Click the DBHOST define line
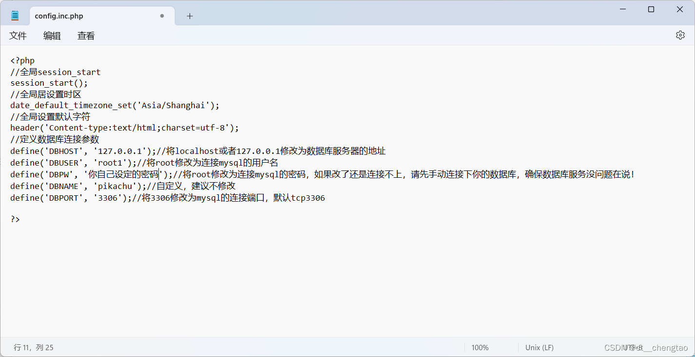This screenshot has width=695, height=357. point(73,151)
